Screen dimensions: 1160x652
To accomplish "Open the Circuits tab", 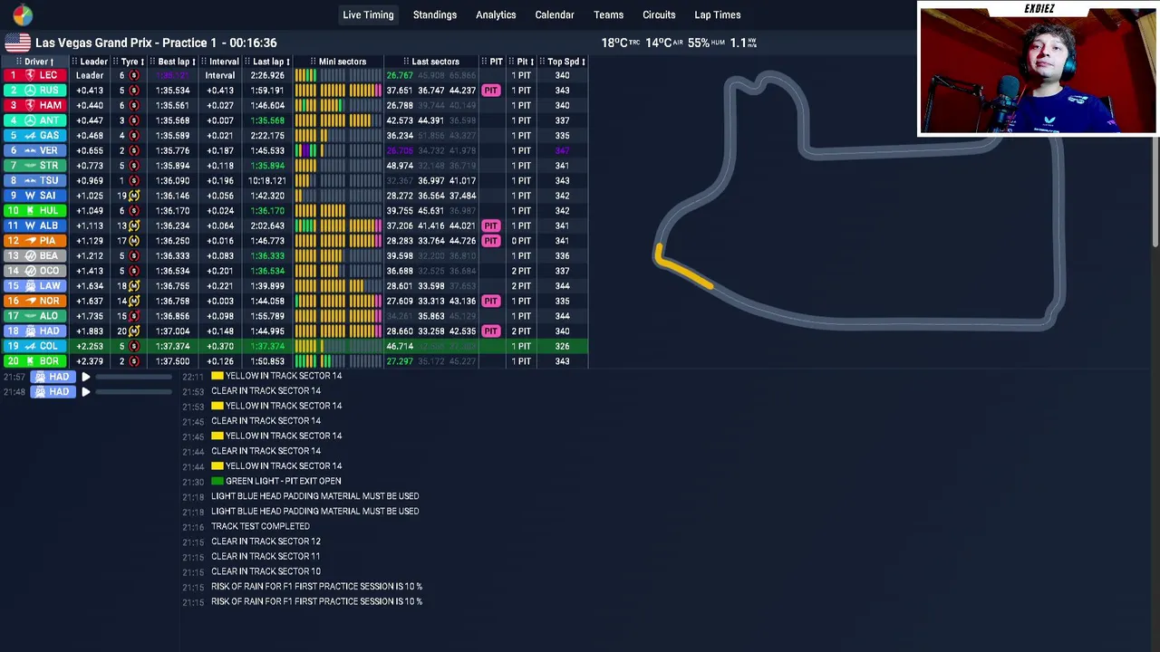I will (x=659, y=14).
